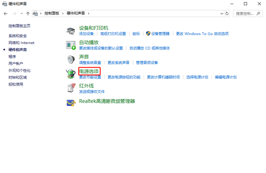Select the 控制面板 breadcrumb
The height and width of the screenshot is (173, 266).
click(52, 13)
